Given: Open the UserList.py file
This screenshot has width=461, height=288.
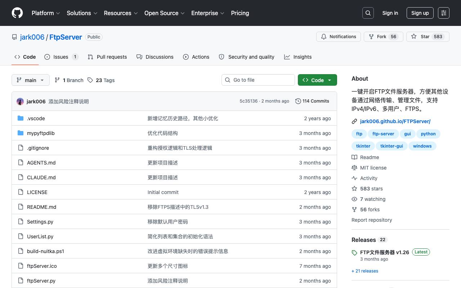Looking at the screenshot, I should pos(40,237).
